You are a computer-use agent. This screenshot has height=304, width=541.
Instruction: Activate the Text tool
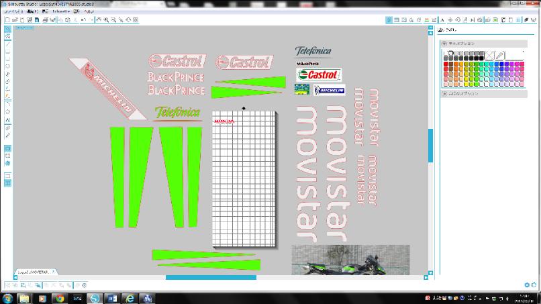click(x=7, y=120)
